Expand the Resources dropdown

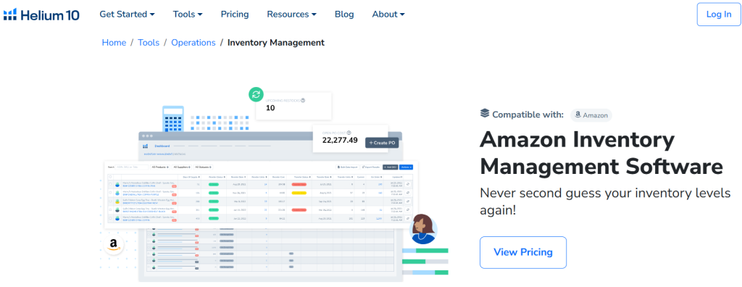(291, 14)
